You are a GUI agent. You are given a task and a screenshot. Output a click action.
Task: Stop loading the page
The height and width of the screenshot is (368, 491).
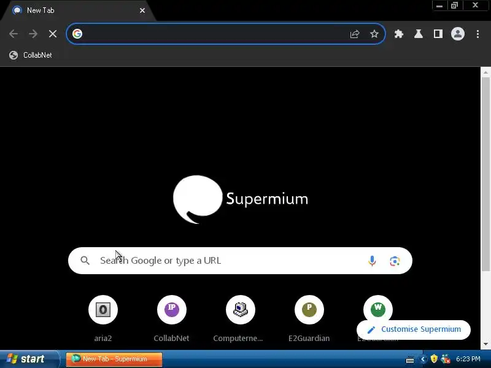coord(53,34)
